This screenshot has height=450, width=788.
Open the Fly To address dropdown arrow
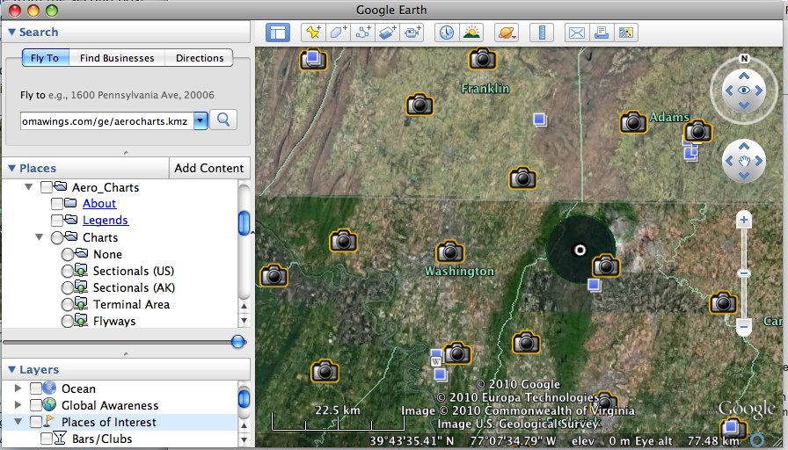click(201, 120)
